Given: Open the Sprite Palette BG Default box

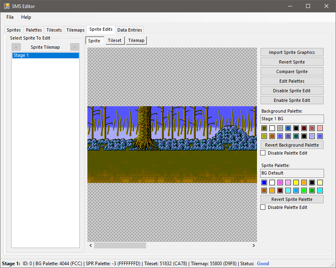Looking at the screenshot, I should pyautogui.click(x=292, y=173).
